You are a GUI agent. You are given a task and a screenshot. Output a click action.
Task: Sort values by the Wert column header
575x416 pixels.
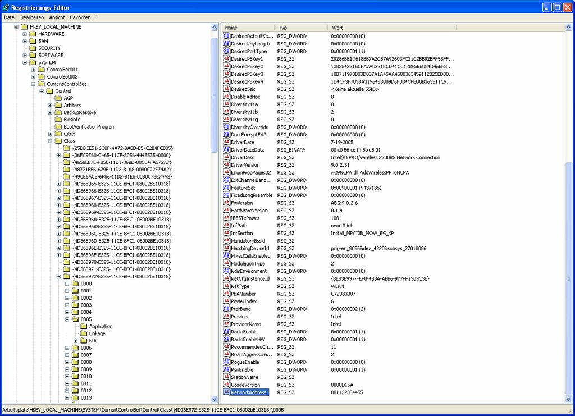(391, 28)
